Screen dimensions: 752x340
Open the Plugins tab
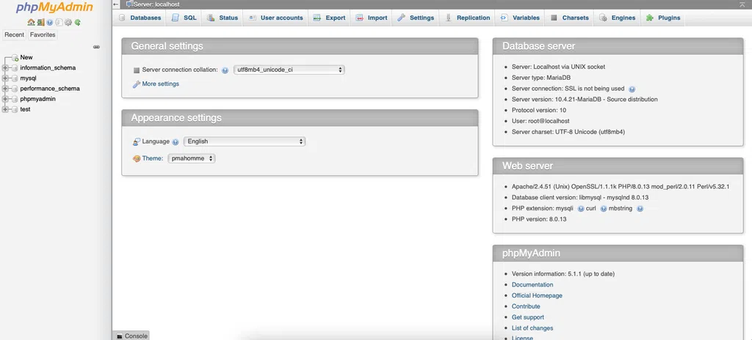point(663,18)
